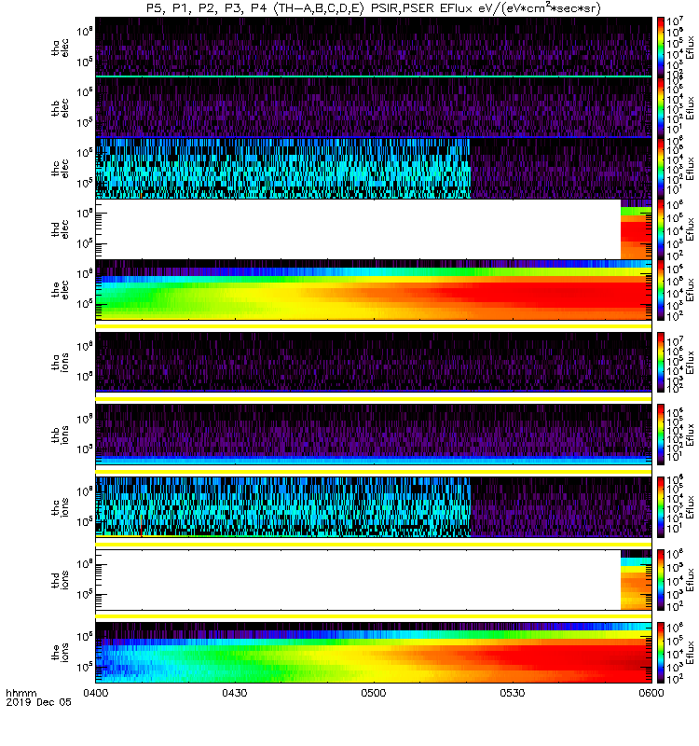Click the '0400' time tick label
This screenshot has height=746, width=699.
click(x=96, y=693)
